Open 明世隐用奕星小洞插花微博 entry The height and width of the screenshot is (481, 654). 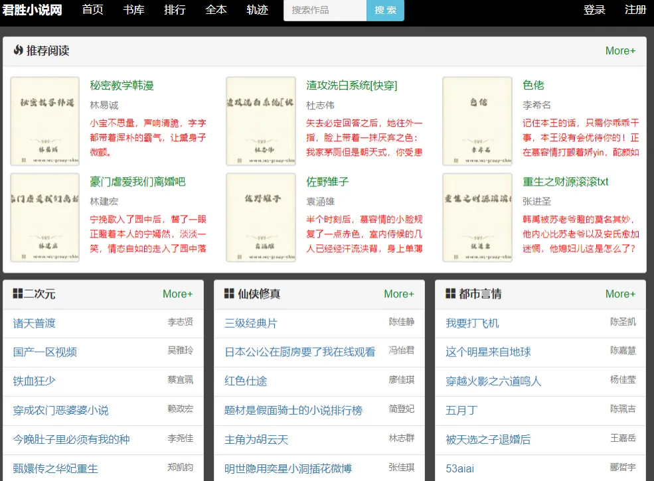[288, 468]
